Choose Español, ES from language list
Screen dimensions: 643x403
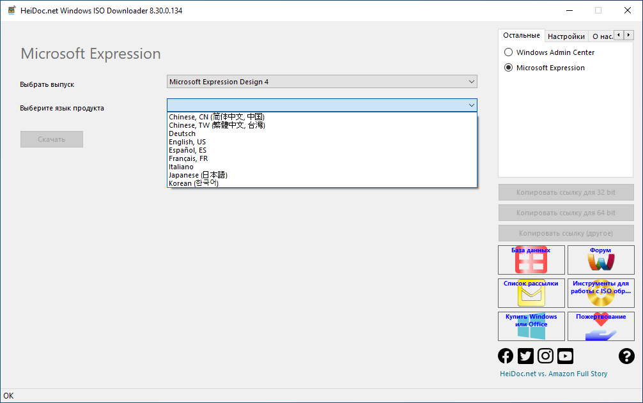coord(322,150)
